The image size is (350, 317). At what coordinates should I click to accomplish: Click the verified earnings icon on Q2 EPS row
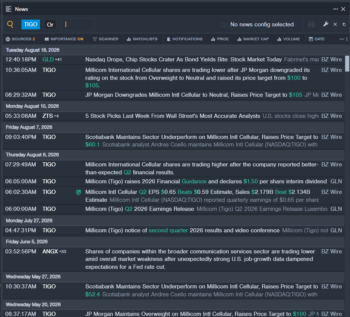(x=78, y=192)
